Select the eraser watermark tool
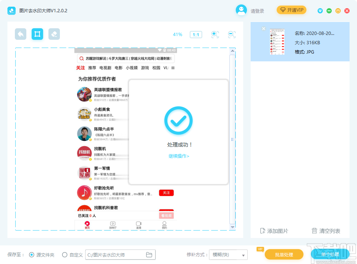The height and width of the screenshot is (264, 357). [54, 33]
